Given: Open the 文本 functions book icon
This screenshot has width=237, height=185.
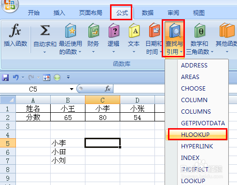Looking at the screenshot, I should pos(134,30).
